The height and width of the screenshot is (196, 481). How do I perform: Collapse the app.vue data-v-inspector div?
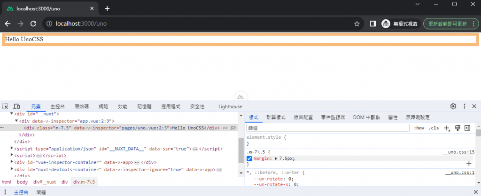16,121
